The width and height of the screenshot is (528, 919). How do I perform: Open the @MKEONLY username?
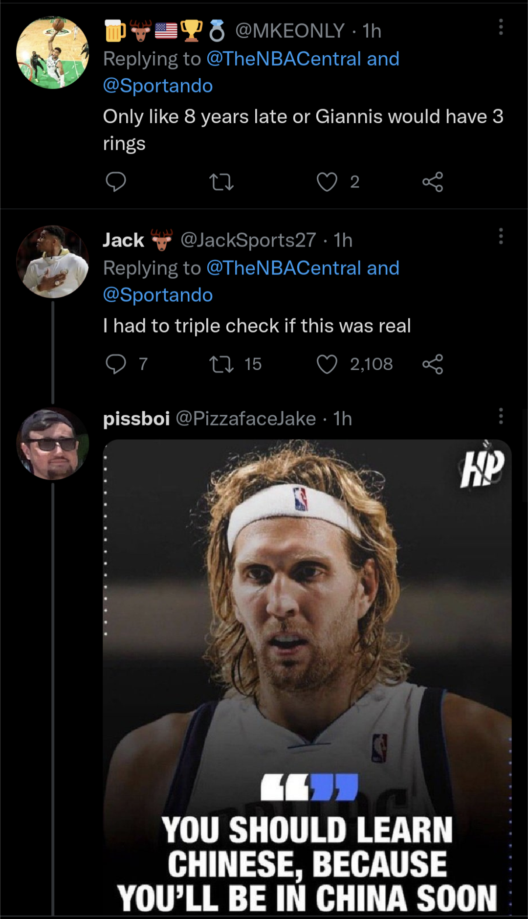coord(290,31)
